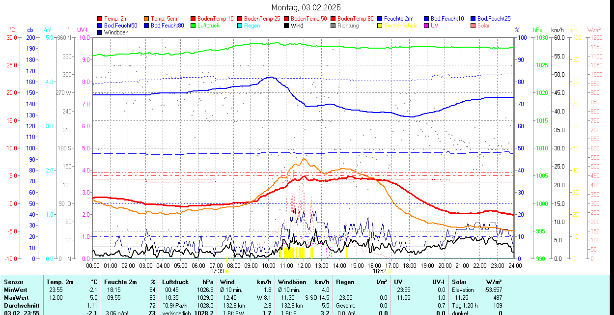This screenshot has width=614, height=315.
Task: Click the red Temp. 2m legend square
Action: [100, 19]
